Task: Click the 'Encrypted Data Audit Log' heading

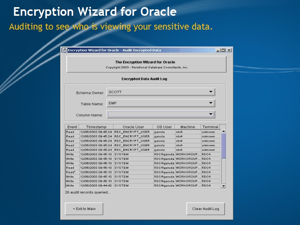Action: tap(144, 79)
